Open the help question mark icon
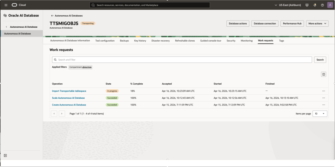 [x=322, y=5]
